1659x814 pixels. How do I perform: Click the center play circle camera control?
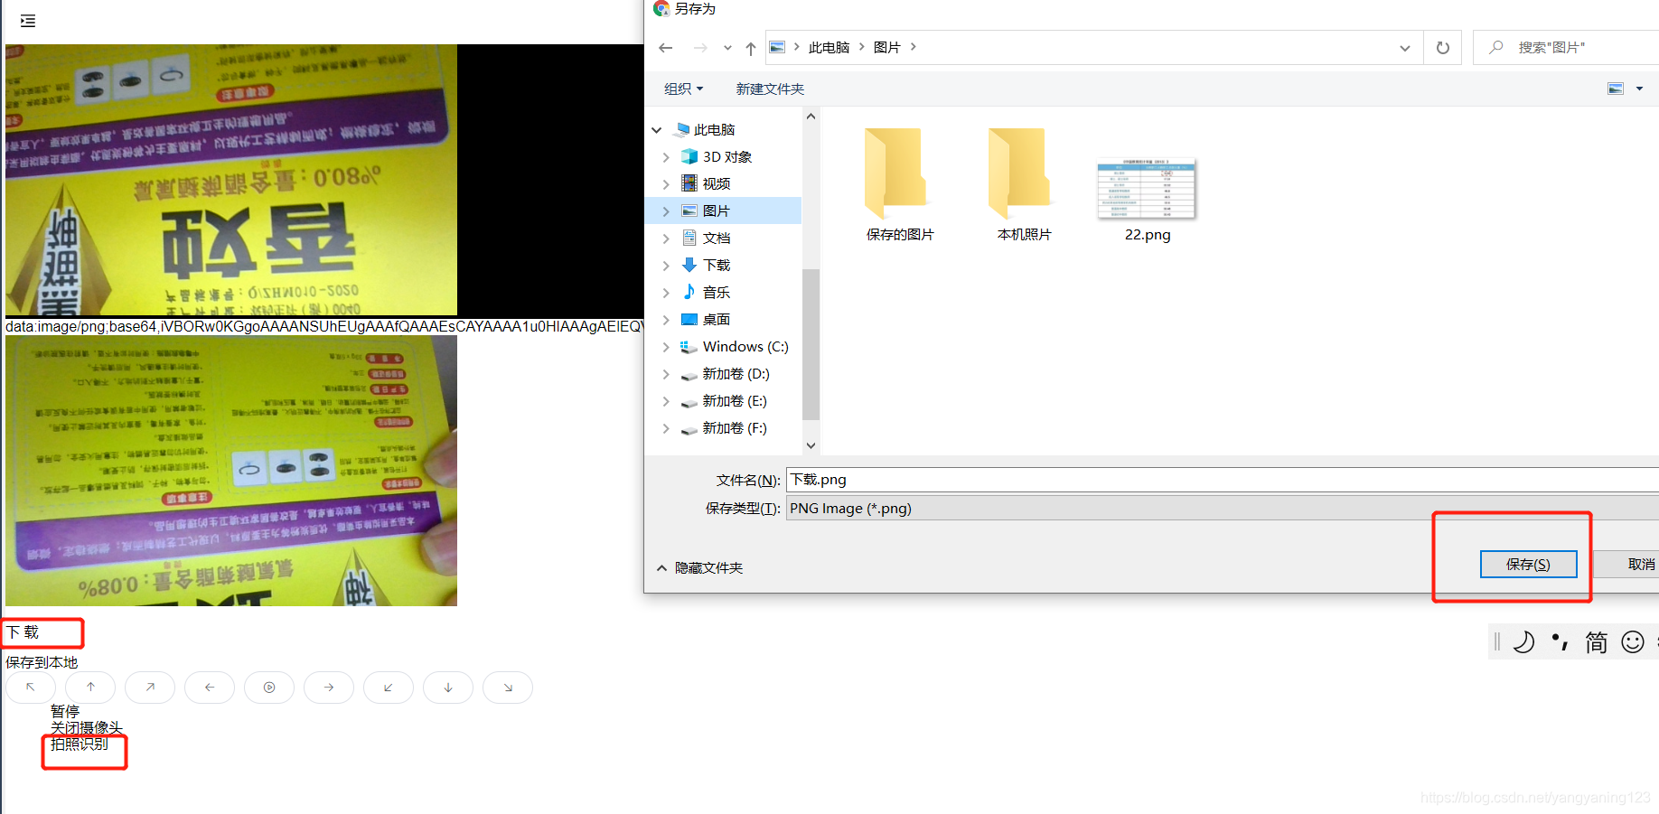click(269, 688)
